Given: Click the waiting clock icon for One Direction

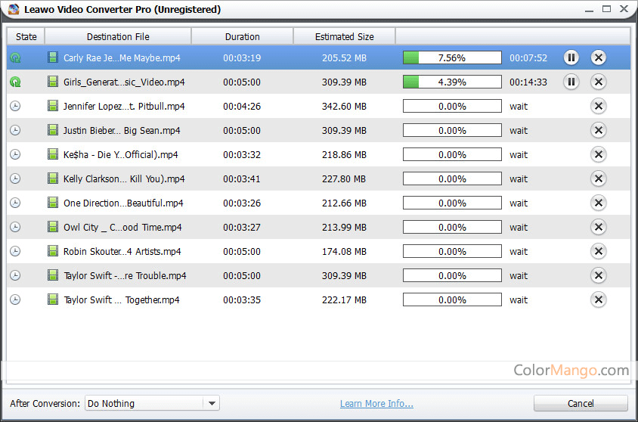Looking at the screenshot, I should [x=15, y=203].
